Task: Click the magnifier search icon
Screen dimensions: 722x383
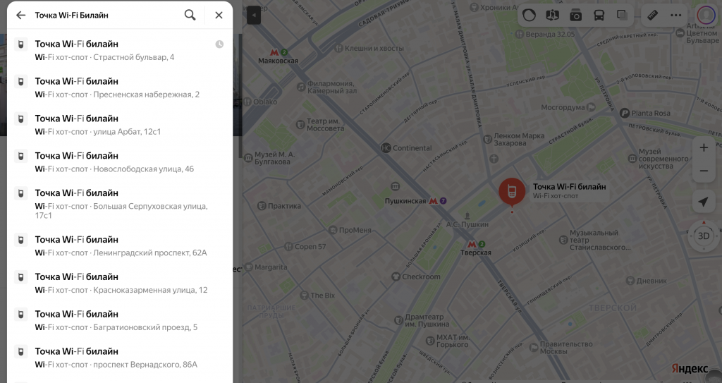Action: (x=190, y=16)
